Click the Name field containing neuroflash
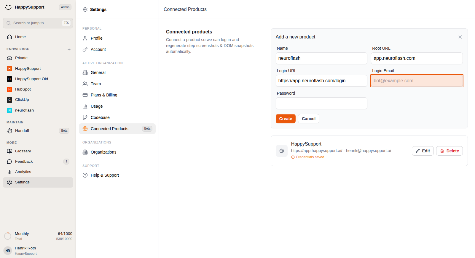 click(x=321, y=58)
